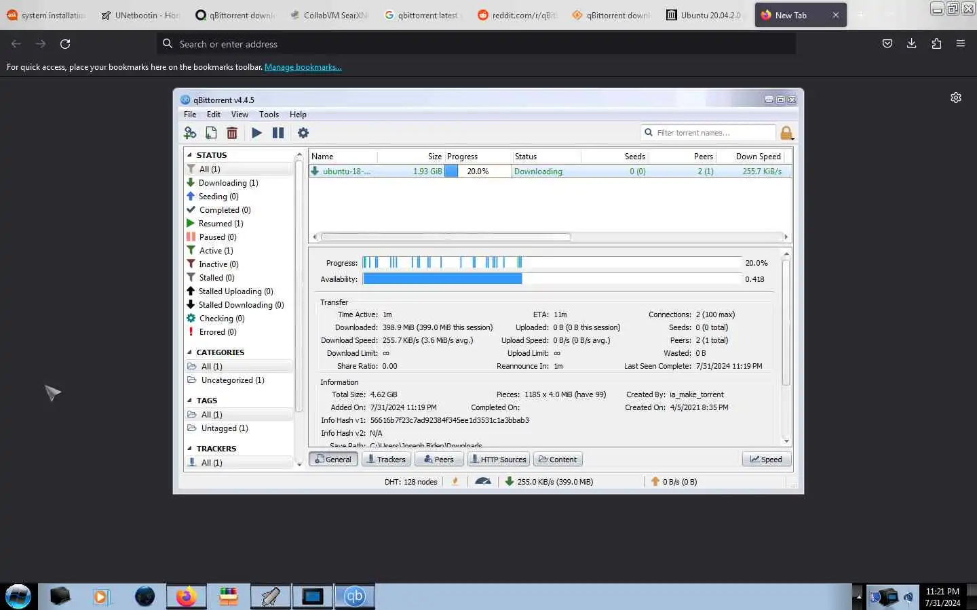Select the Stalled Downloading (0) filter
The image size is (977, 610).
(235, 305)
